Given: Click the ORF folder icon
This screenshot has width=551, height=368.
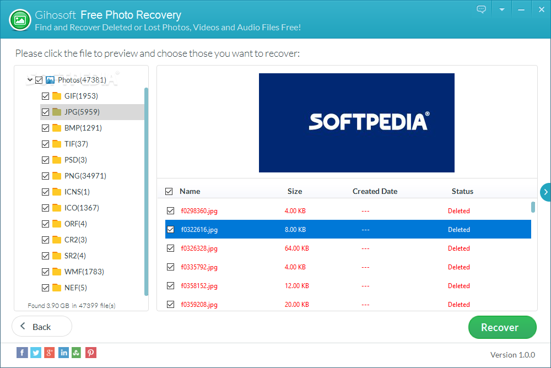Looking at the screenshot, I should (x=57, y=224).
